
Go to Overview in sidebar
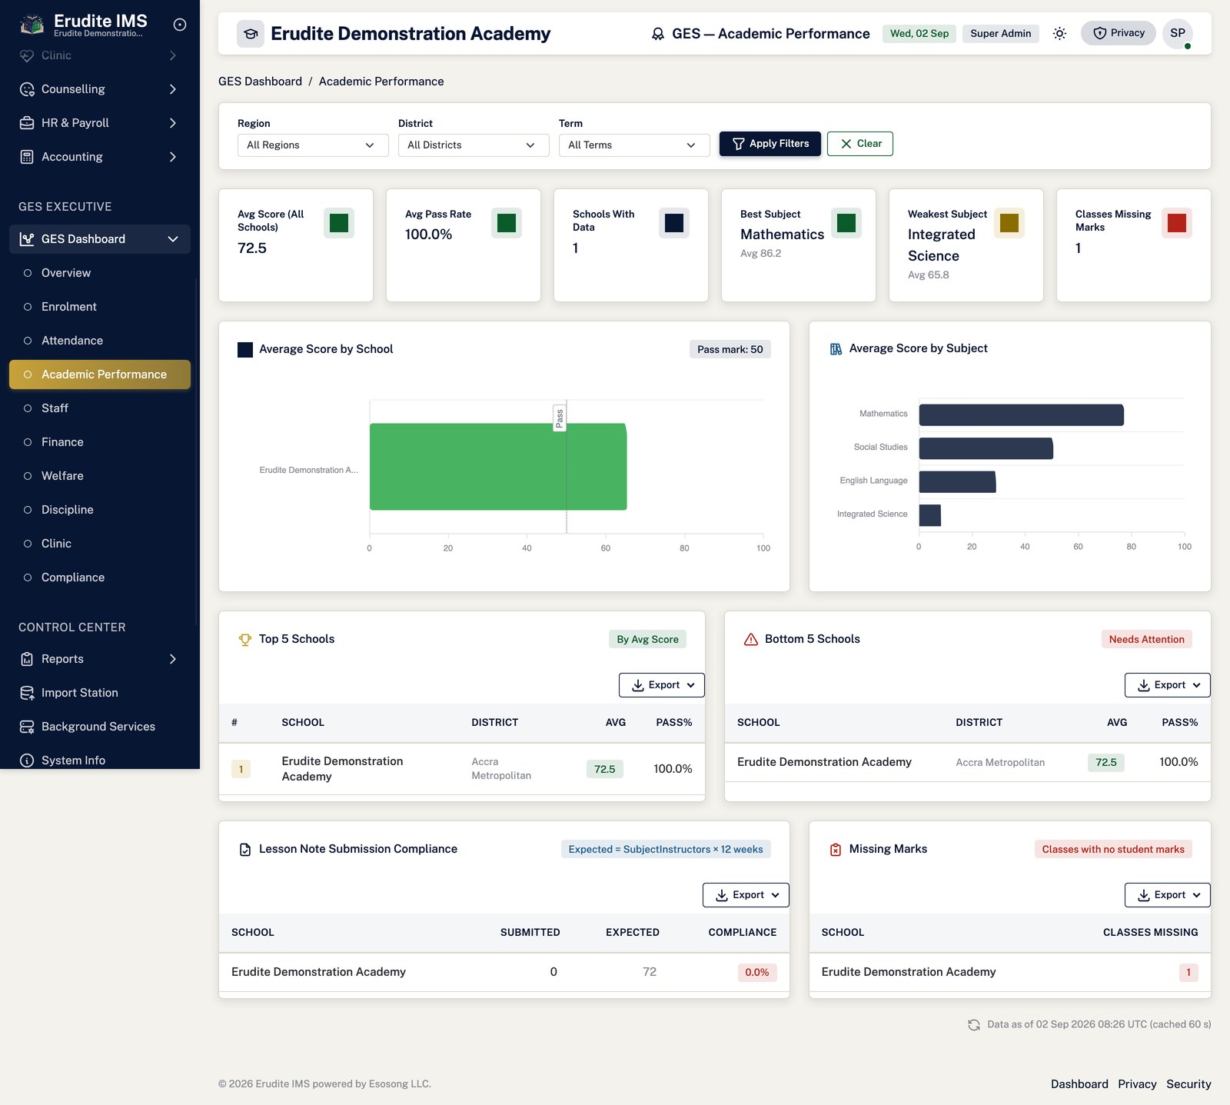pos(100,273)
